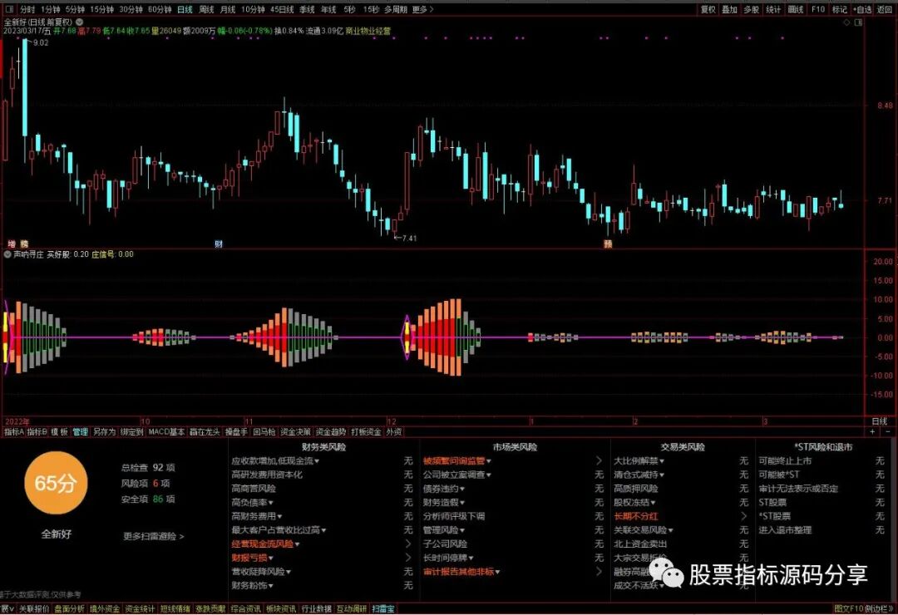Toggle the panel layout icon at top-left
The width and height of the screenshot is (898, 615).
(8, 9)
